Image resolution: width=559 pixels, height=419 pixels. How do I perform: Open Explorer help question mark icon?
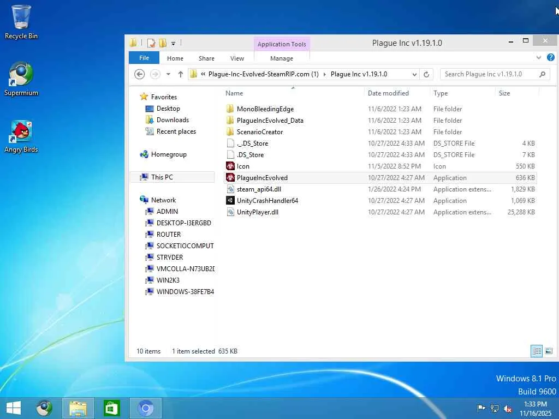(x=551, y=57)
